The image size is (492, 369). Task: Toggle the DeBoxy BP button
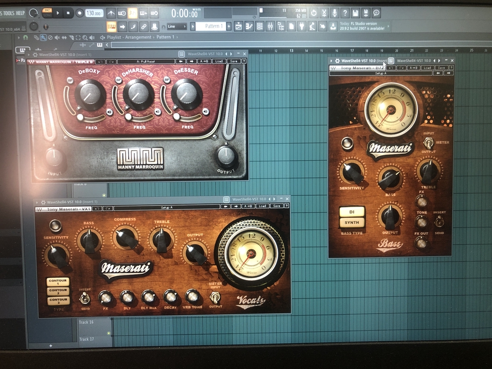(x=70, y=80)
